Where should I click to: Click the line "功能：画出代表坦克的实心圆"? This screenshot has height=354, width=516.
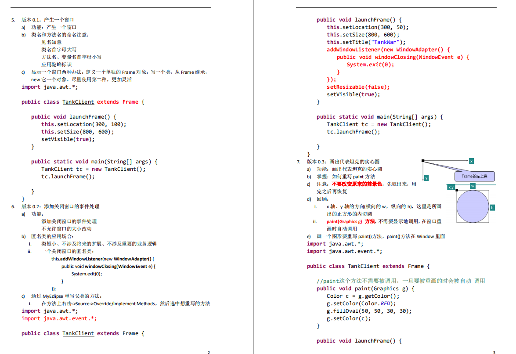pyautogui.click(x=350, y=169)
